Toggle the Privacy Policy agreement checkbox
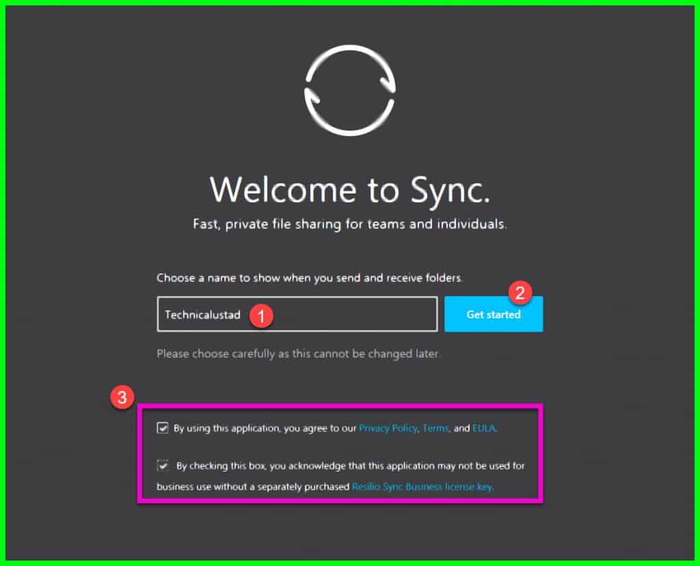700x566 pixels. coord(163,428)
